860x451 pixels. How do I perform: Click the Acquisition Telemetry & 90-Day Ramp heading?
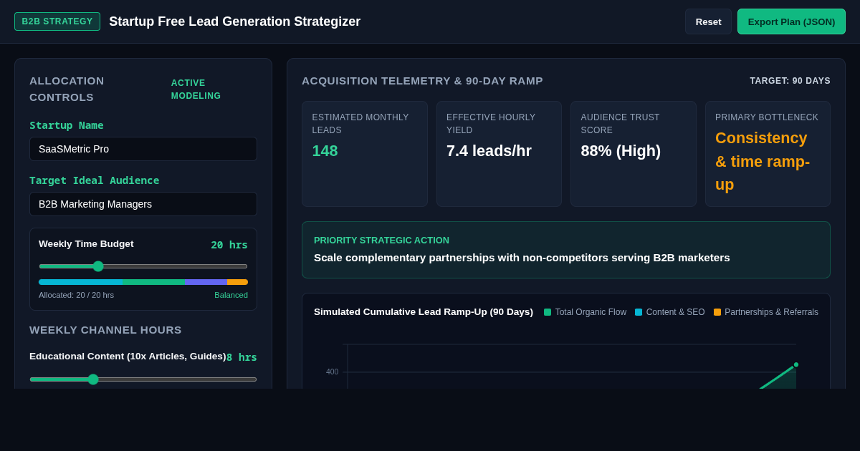[x=422, y=81]
